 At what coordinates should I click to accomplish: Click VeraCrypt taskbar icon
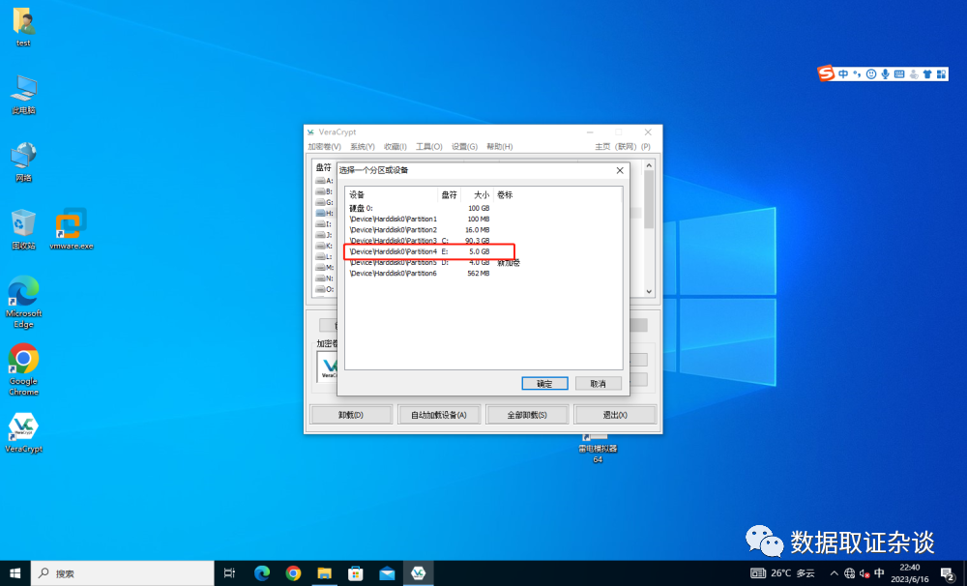[418, 573]
